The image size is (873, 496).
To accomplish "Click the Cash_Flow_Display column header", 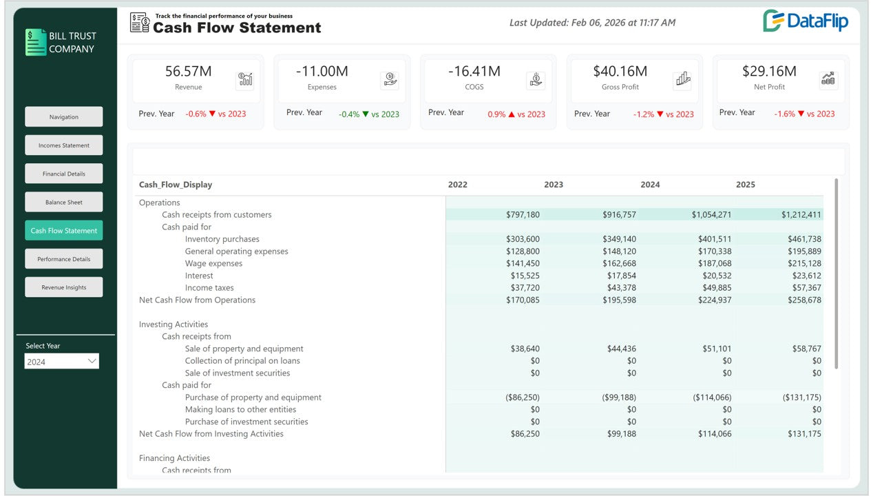I will (176, 185).
